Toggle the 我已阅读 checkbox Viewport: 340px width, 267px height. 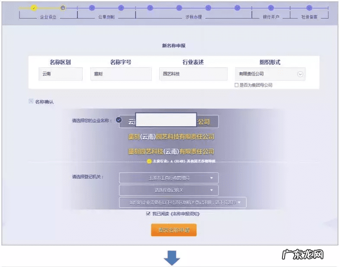coord(148,214)
